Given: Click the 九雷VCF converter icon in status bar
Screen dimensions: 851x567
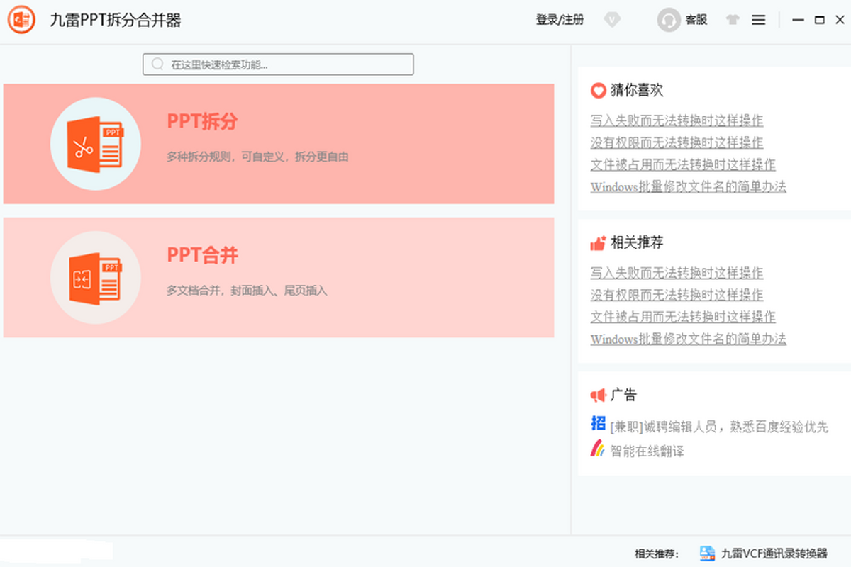Looking at the screenshot, I should point(707,554).
